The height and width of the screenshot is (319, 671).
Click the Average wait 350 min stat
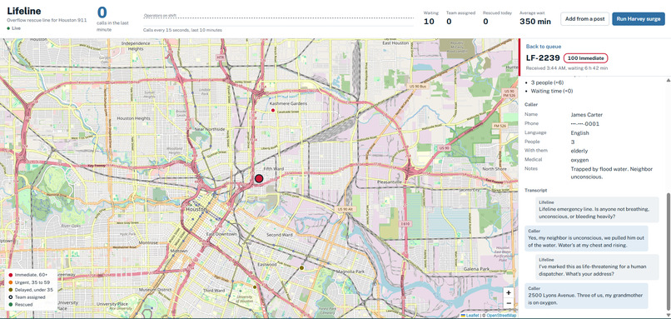click(535, 18)
